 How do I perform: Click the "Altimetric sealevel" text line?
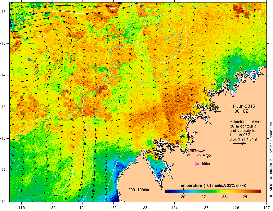[x=245, y=122]
